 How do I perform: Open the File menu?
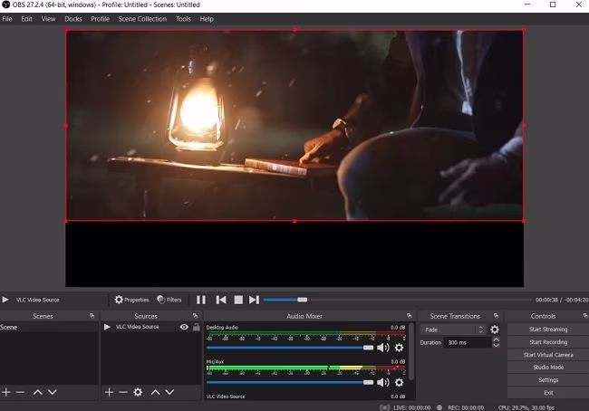click(7, 19)
